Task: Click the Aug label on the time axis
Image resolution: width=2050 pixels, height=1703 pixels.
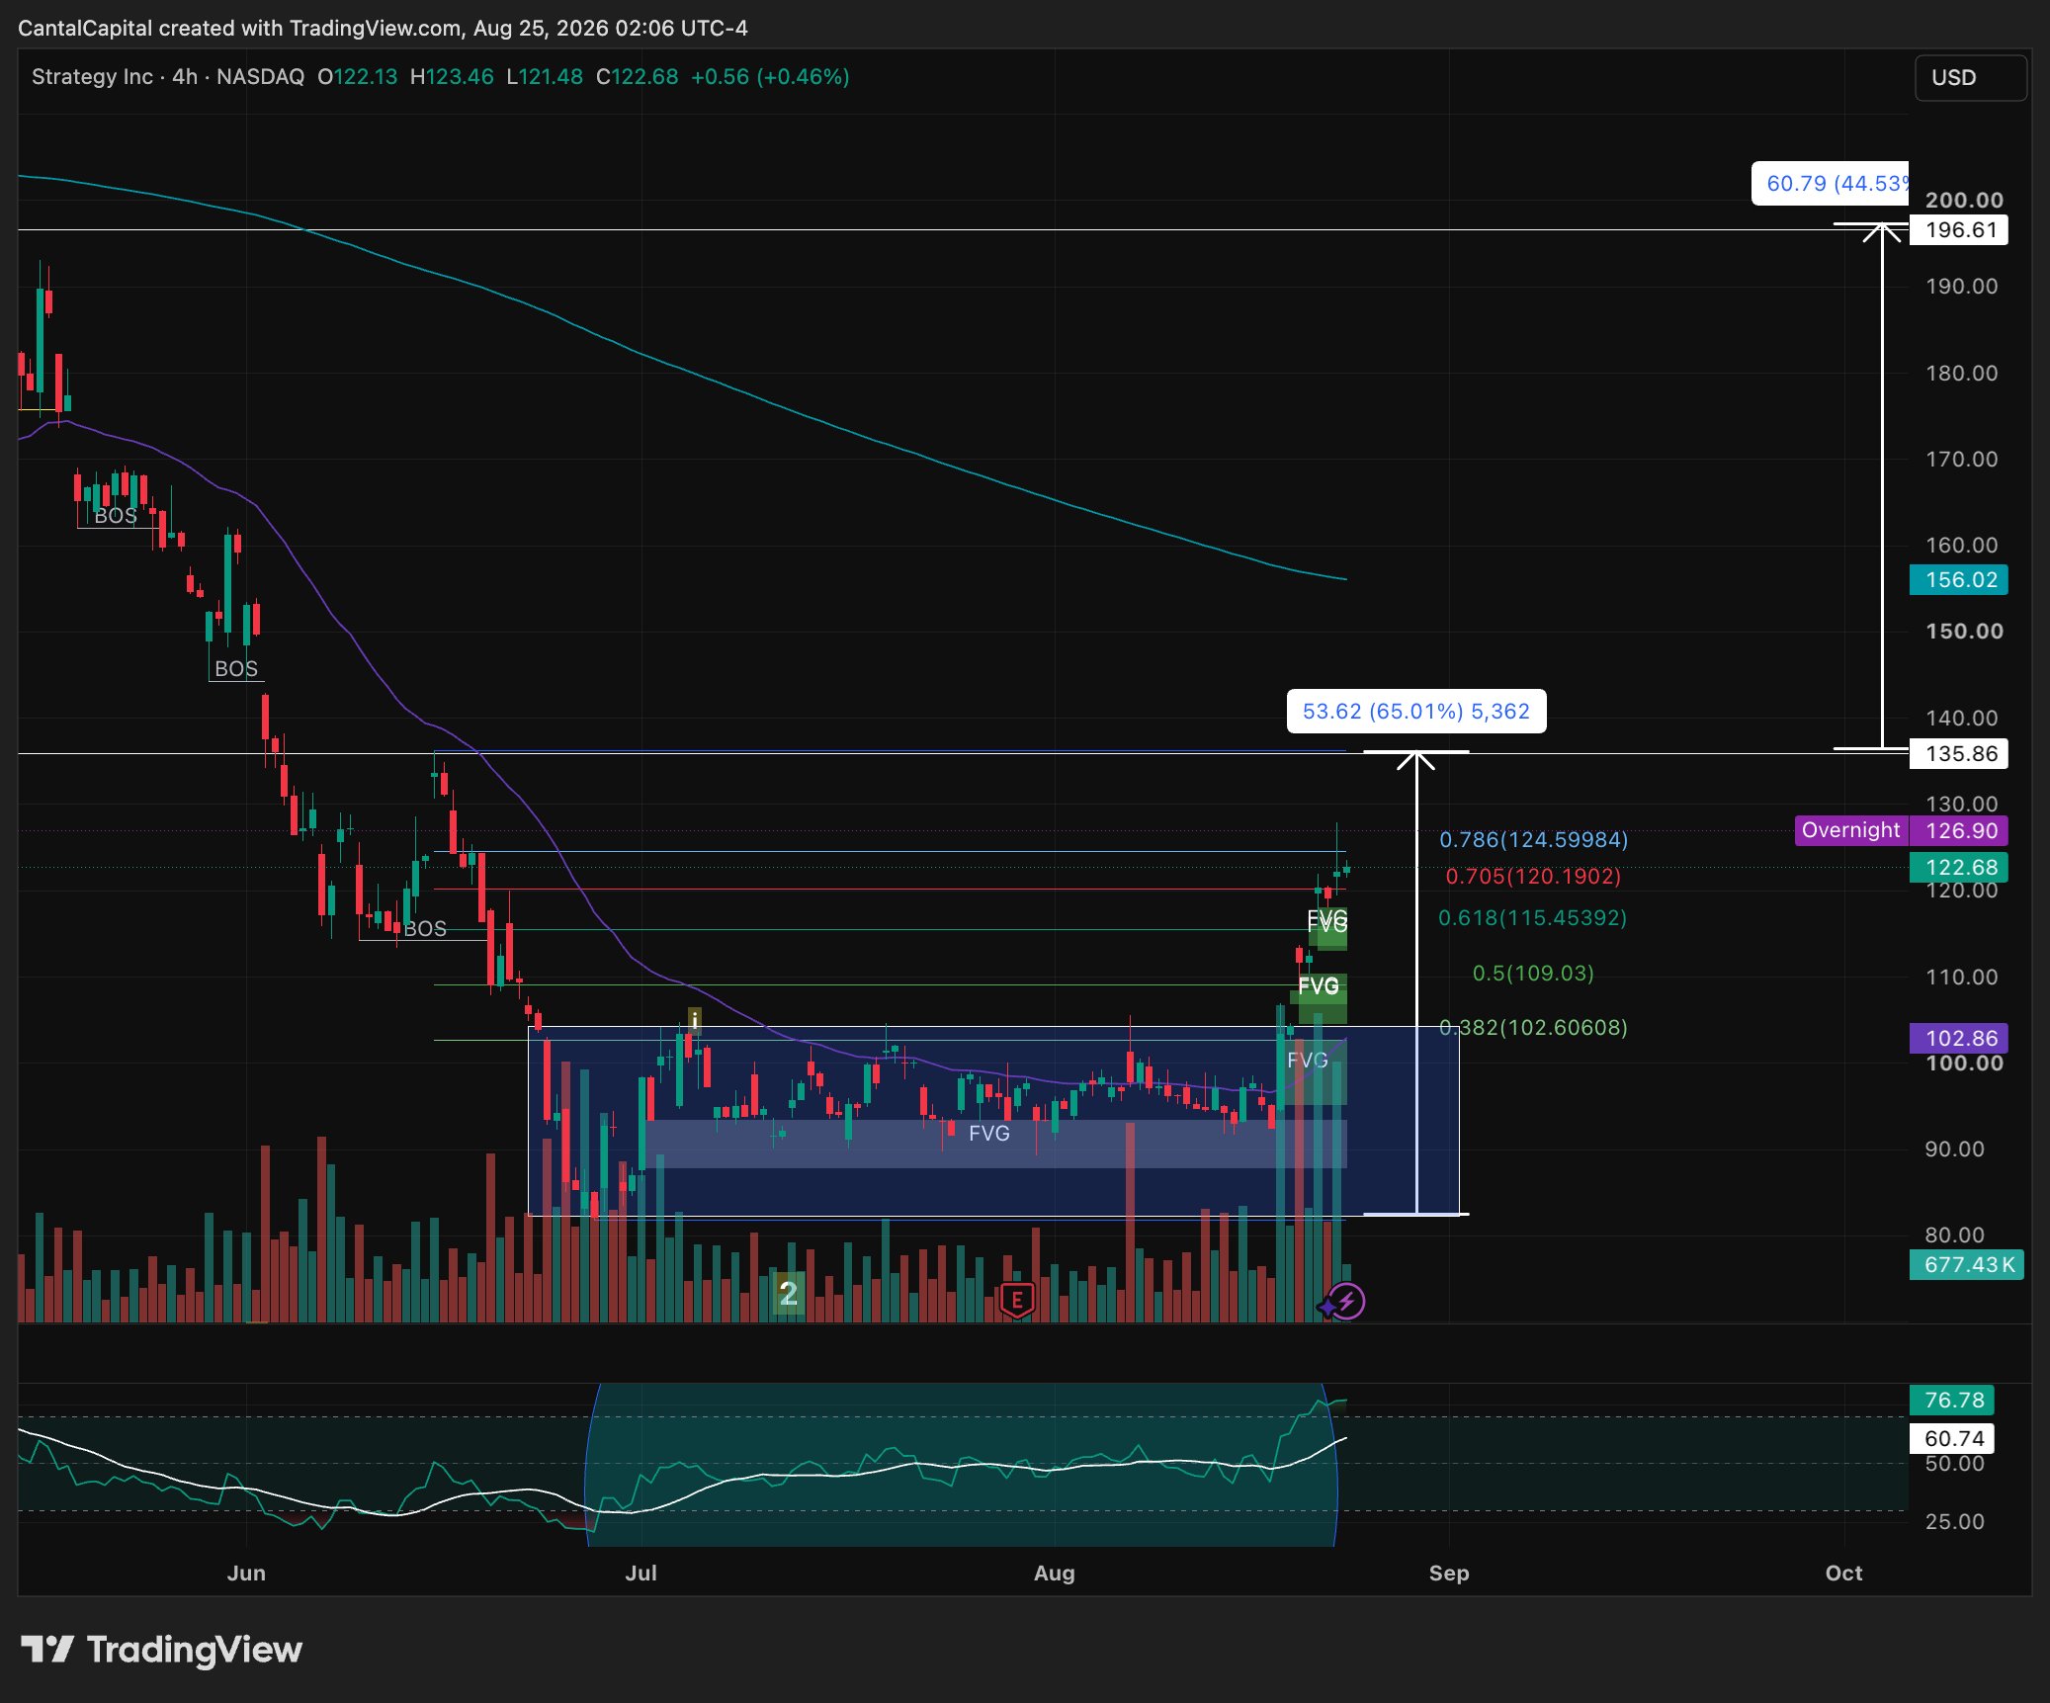Action: click(1055, 1574)
